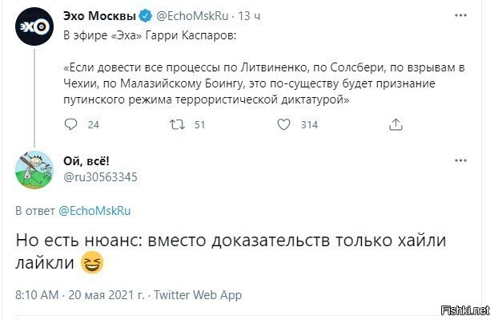Click the reply speech bubble icon
This screenshot has height=320, width=494.
pyautogui.click(x=70, y=124)
